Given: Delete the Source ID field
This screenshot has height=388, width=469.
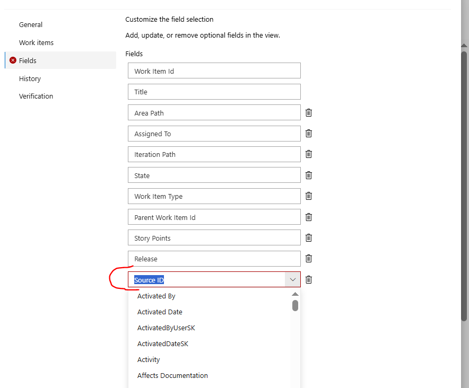Looking at the screenshot, I should (x=308, y=279).
